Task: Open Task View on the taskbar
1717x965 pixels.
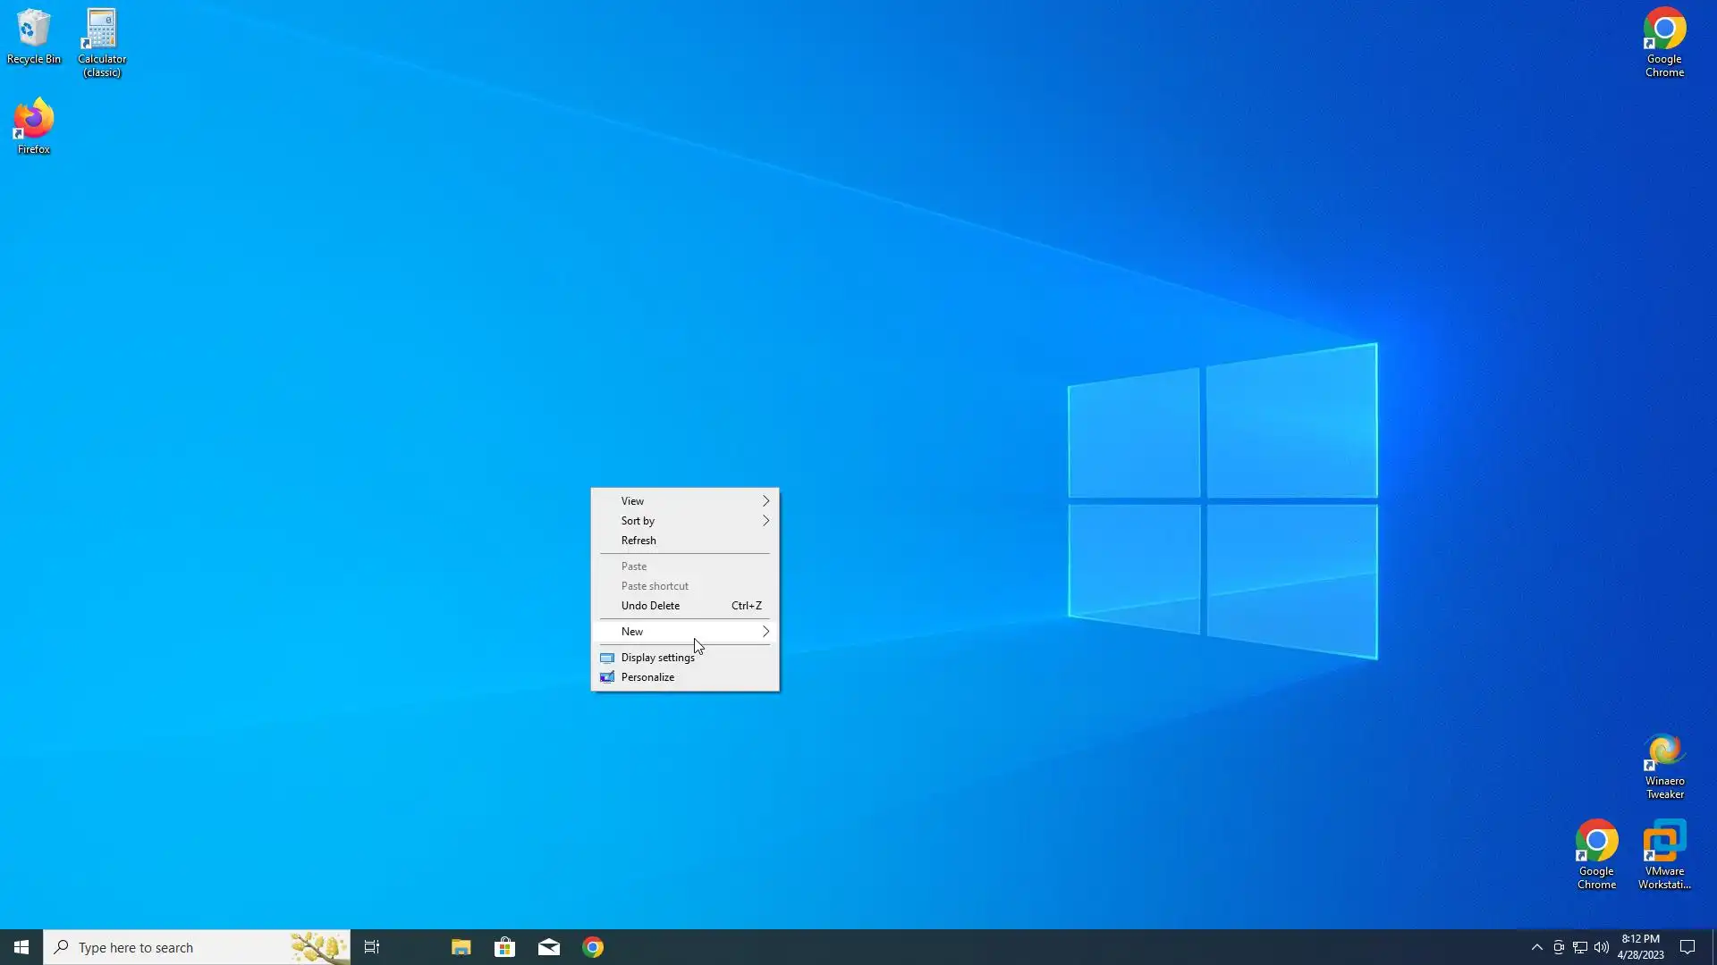Action: (x=372, y=947)
